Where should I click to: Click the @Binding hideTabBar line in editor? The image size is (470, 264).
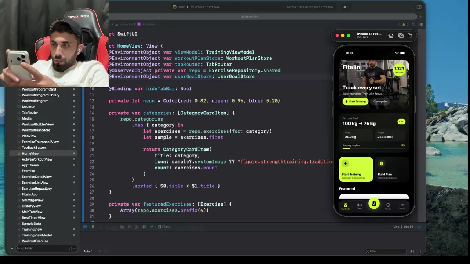[150, 89]
